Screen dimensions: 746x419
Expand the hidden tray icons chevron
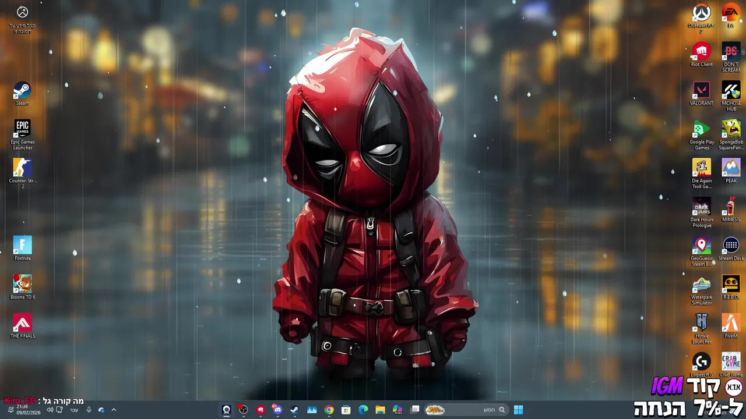coord(114,410)
